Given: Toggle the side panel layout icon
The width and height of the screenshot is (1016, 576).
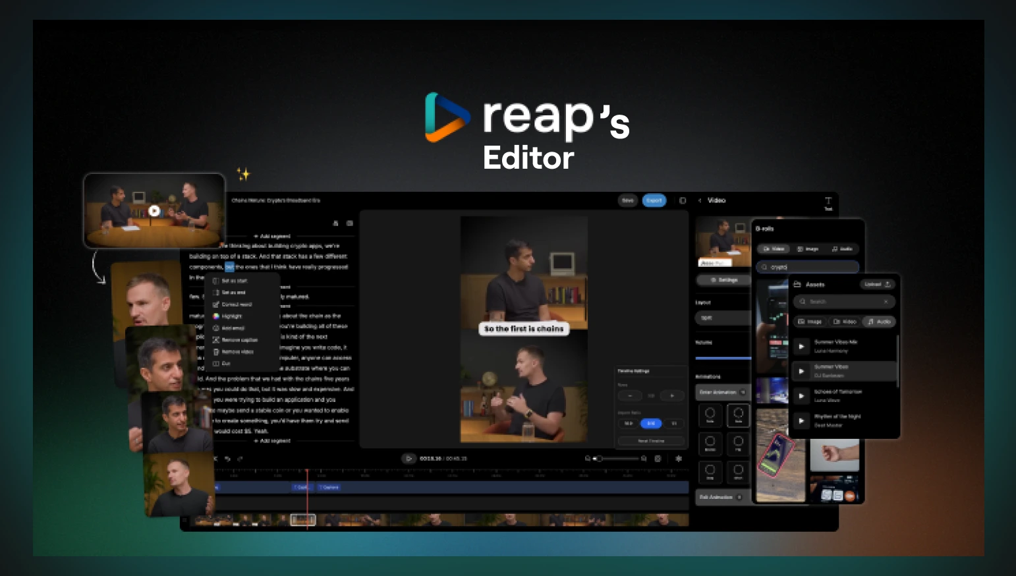Looking at the screenshot, I should pyautogui.click(x=683, y=200).
